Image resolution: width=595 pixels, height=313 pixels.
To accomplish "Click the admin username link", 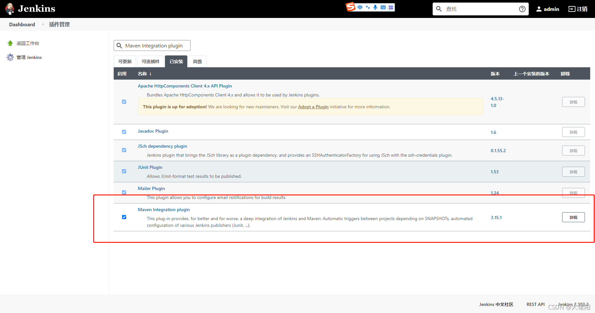I will tap(551, 9).
